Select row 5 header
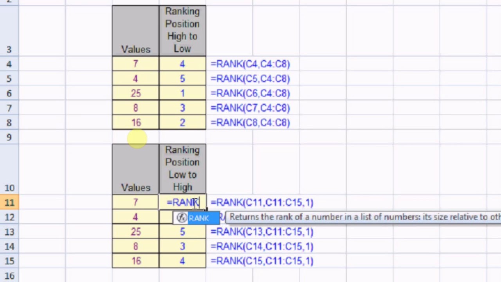The height and width of the screenshot is (282, 501). (x=9, y=79)
